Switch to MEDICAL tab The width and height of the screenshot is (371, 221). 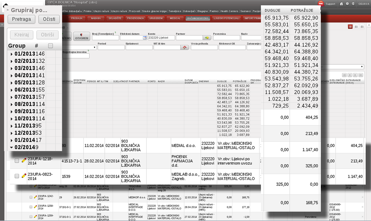tap(175, 18)
